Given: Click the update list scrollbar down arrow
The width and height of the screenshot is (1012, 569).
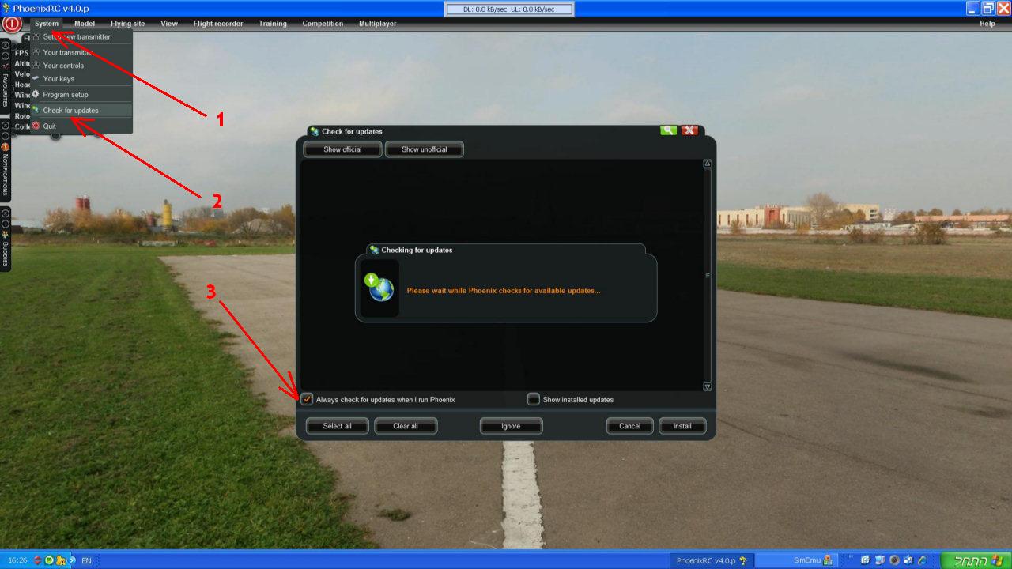Looking at the screenshot, I should tap(708, 387).
